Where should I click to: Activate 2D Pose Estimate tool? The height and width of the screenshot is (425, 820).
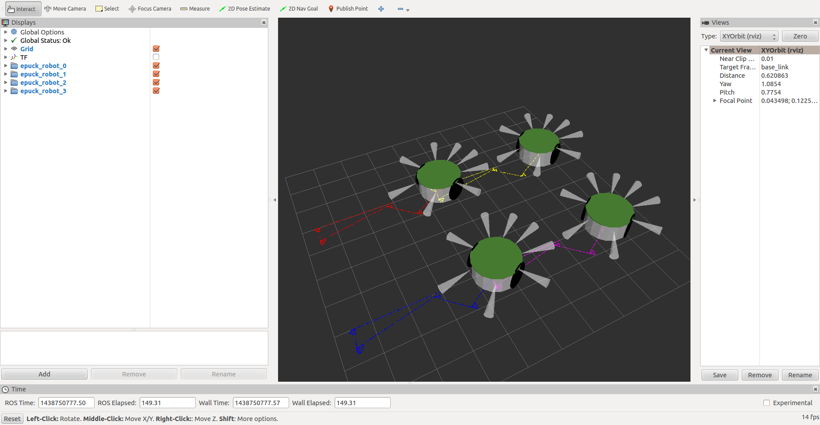[244, 9]
